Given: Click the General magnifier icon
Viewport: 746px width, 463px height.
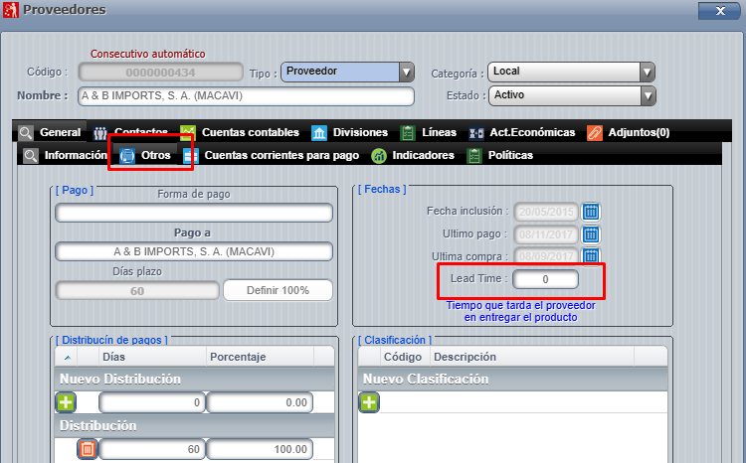Looking at the screenshot, I should pos(26,132).
